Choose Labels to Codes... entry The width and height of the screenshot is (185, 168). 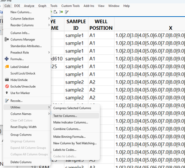point(75,149)
